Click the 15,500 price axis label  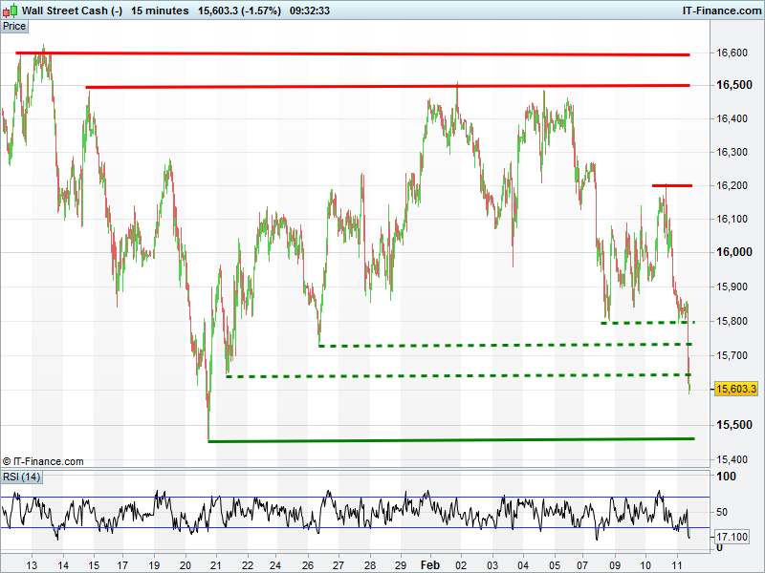[x=733, y=425]
